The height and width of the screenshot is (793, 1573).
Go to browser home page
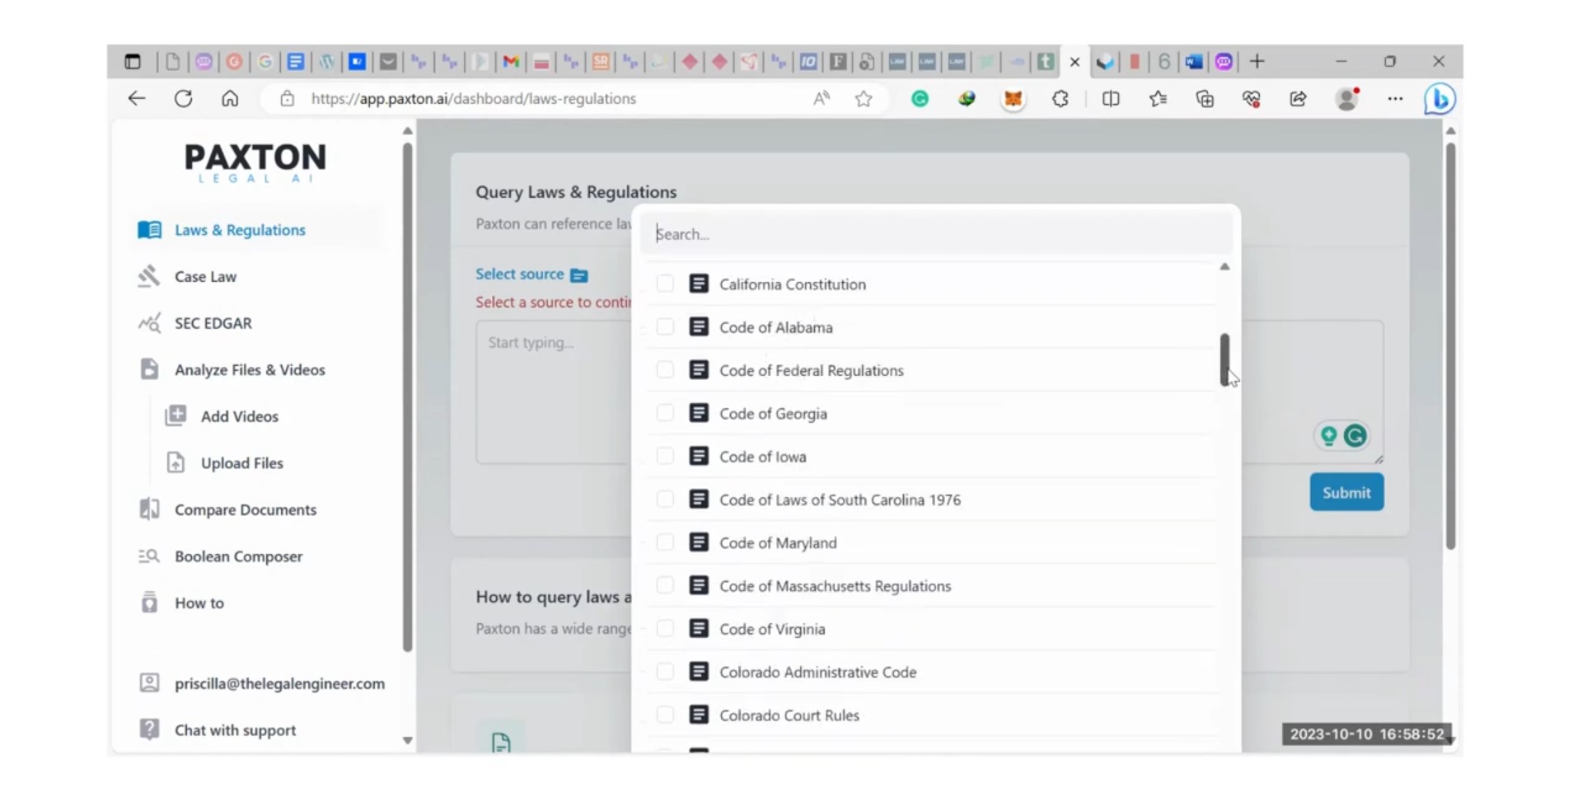[x=230, y=99]
